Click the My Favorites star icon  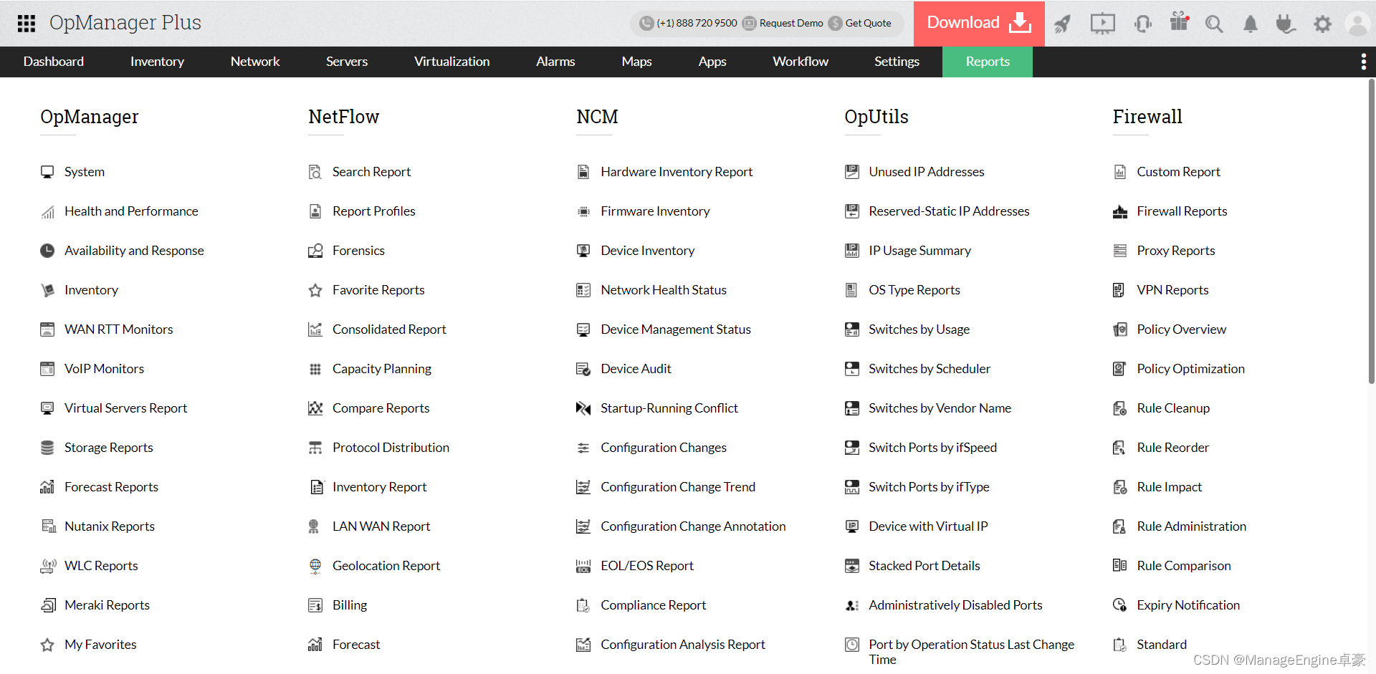tap(47, 645)
